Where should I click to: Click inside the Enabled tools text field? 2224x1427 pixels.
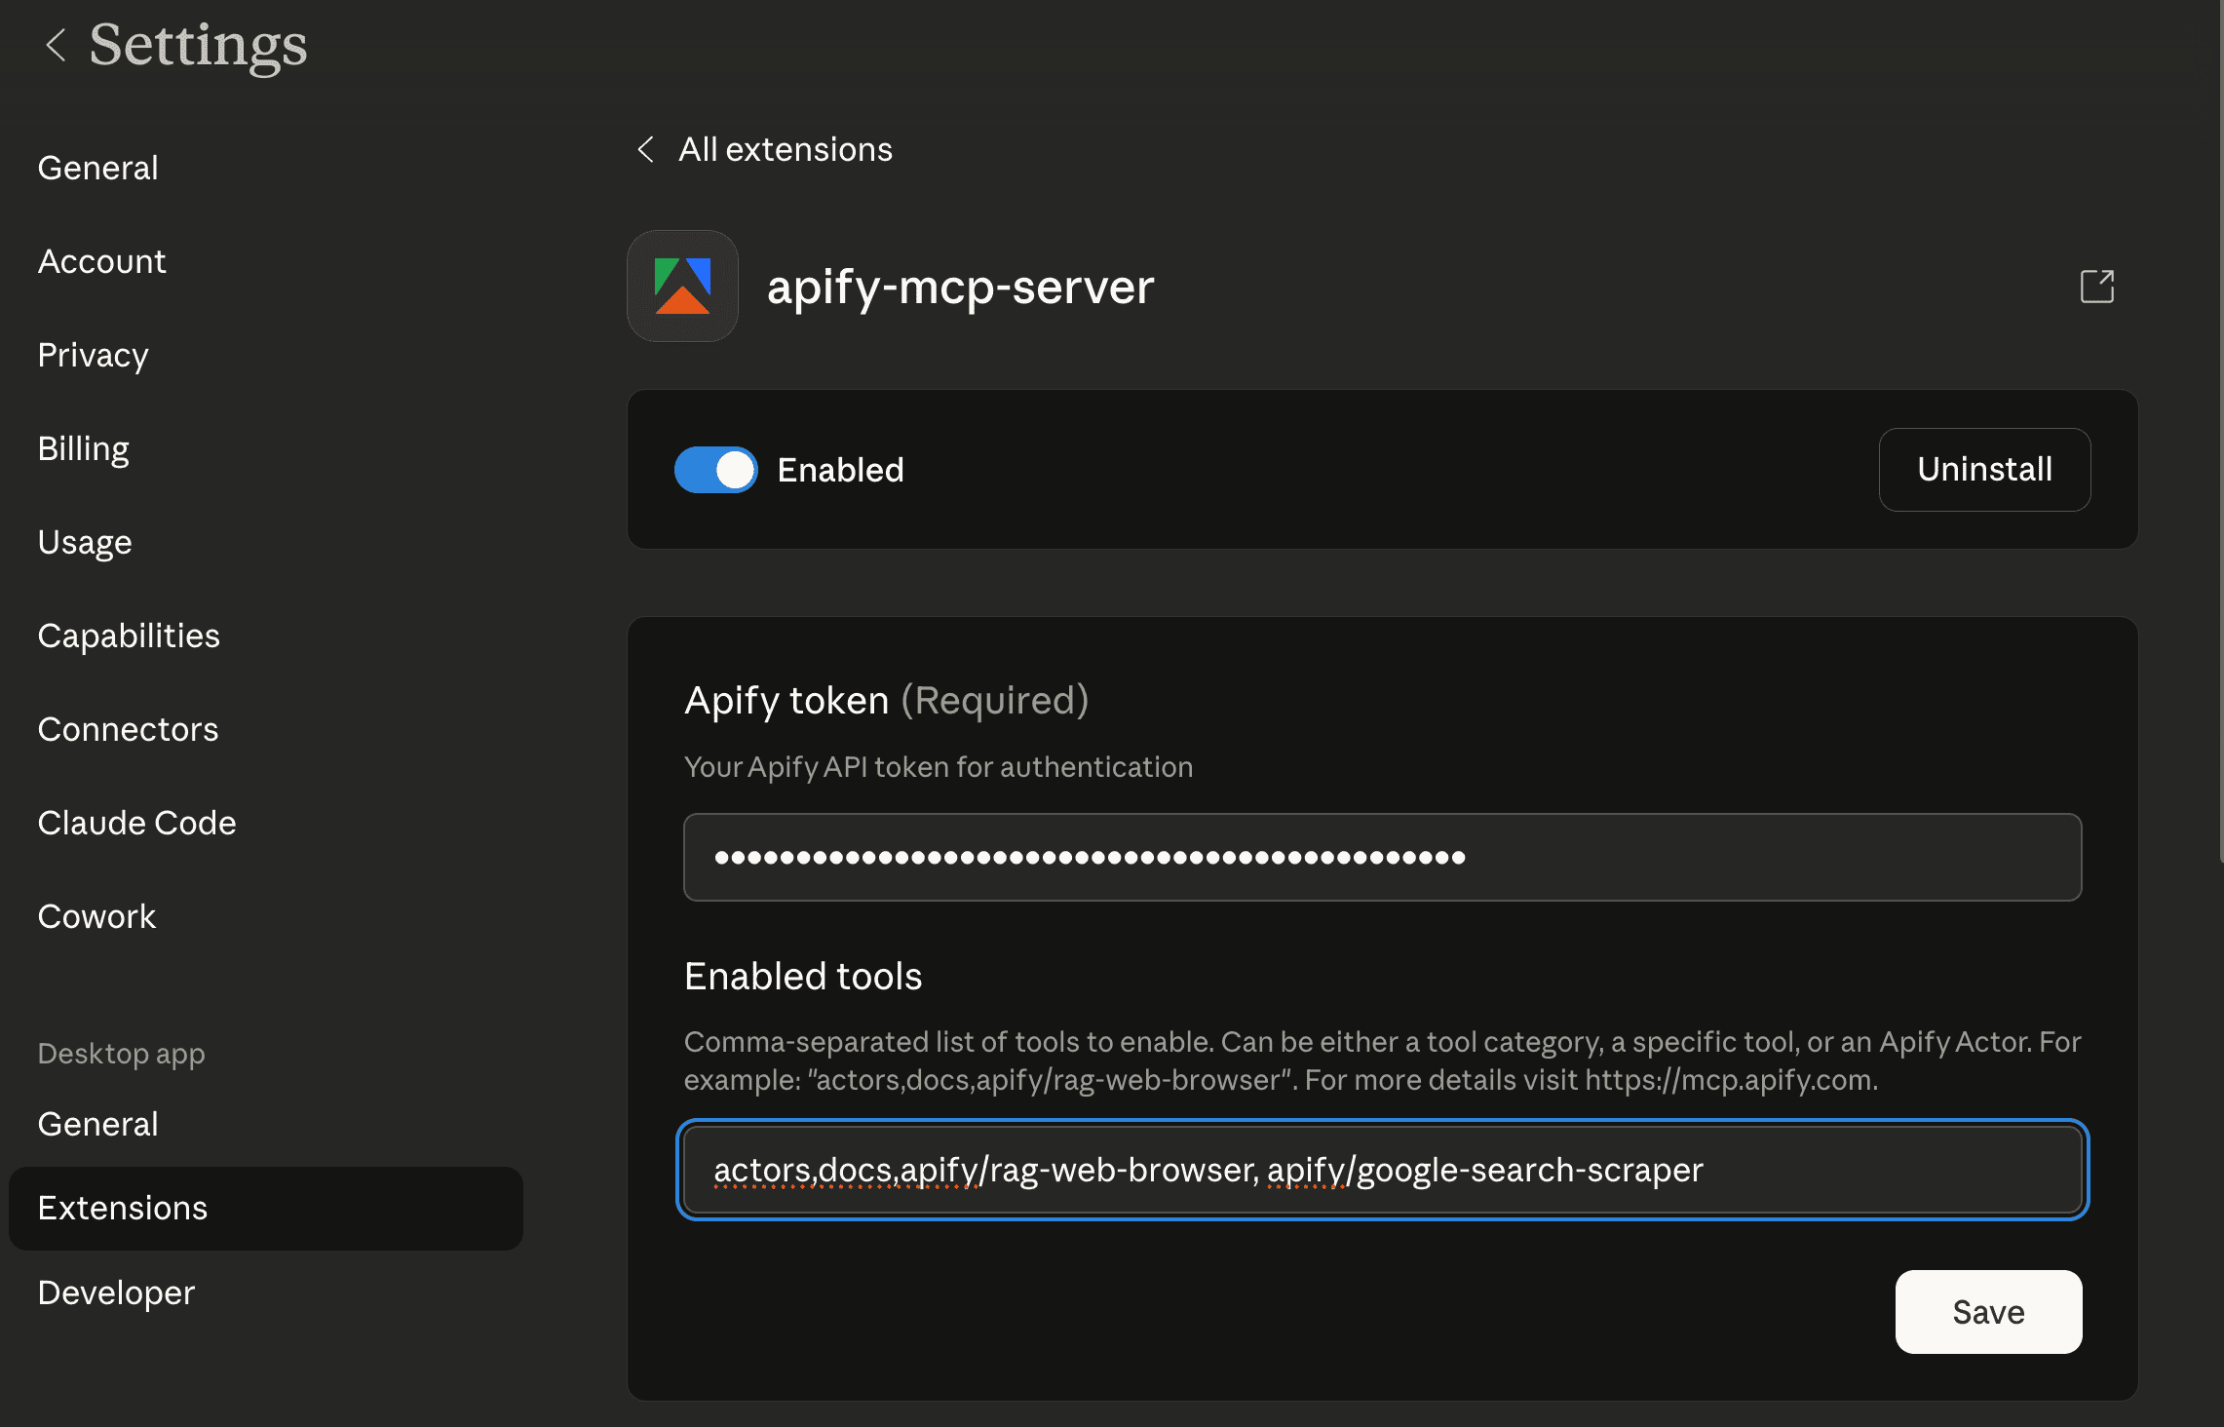[x=1382, y=1170]
